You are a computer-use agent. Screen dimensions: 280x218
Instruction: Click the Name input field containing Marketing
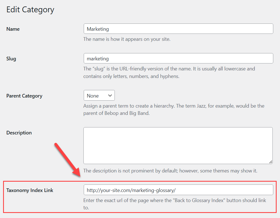coord(178,29)
